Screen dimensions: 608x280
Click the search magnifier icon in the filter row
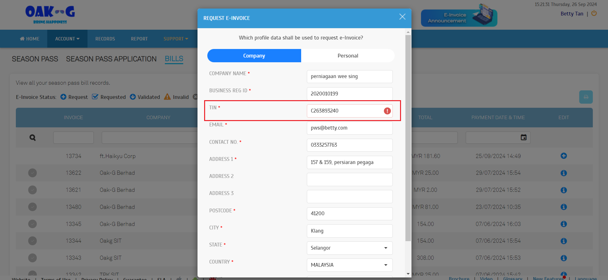[33, 138]
